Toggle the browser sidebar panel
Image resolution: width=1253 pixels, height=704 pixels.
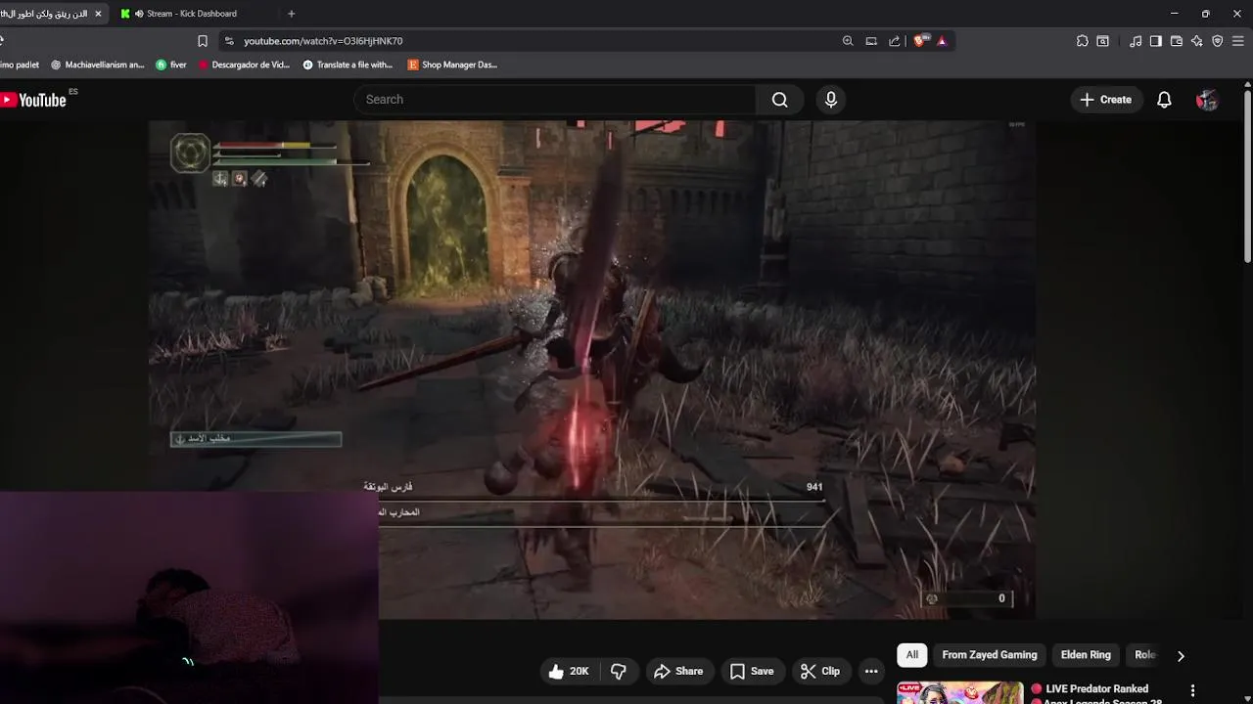point(1156,41)
